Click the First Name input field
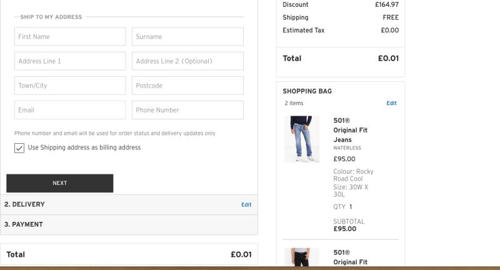Screen dimensions: 500x270 [70, 37]
